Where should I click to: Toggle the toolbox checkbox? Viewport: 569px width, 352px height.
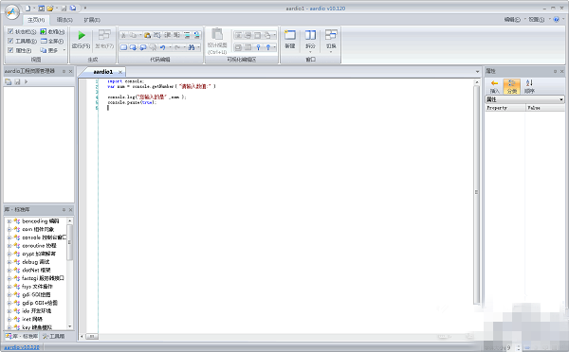tap(10, 41)
